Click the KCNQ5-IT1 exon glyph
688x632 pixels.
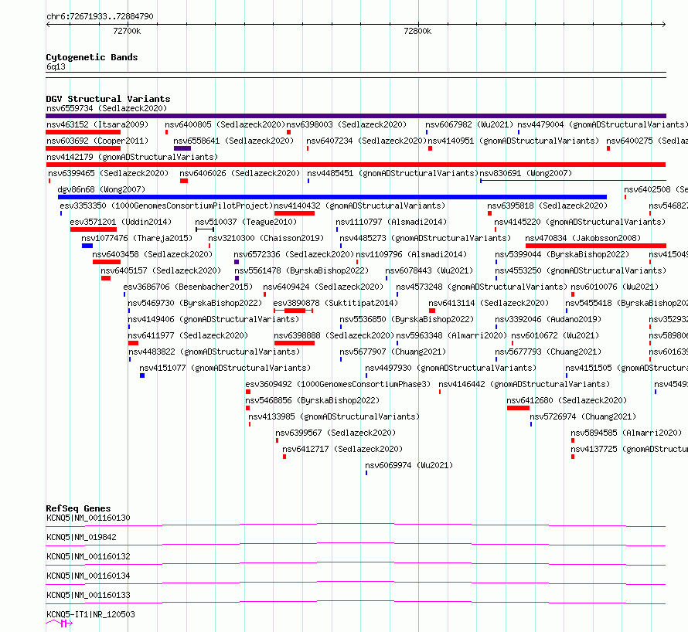click(64, 624)
